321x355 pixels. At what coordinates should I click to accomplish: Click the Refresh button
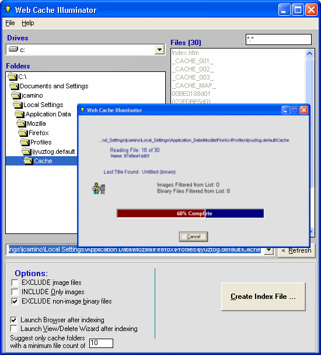(x=296, y=251)
